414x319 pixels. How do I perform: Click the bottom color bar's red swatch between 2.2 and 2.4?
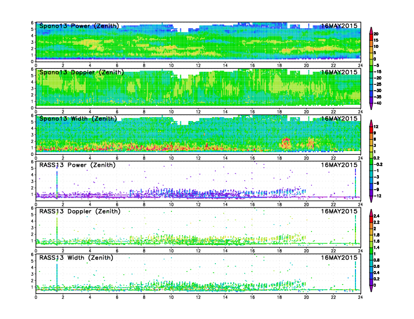371,219
